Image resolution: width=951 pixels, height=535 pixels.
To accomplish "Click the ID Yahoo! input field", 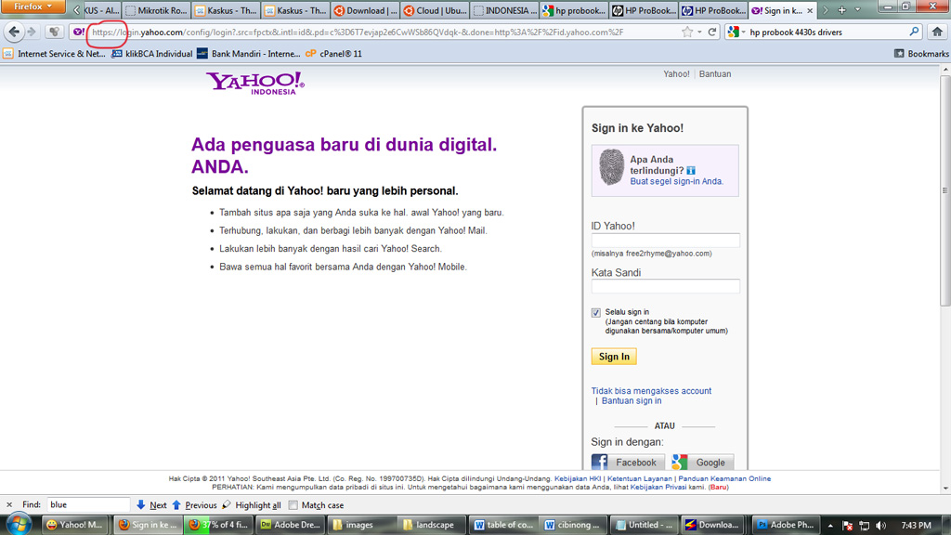I will [665, 241].
